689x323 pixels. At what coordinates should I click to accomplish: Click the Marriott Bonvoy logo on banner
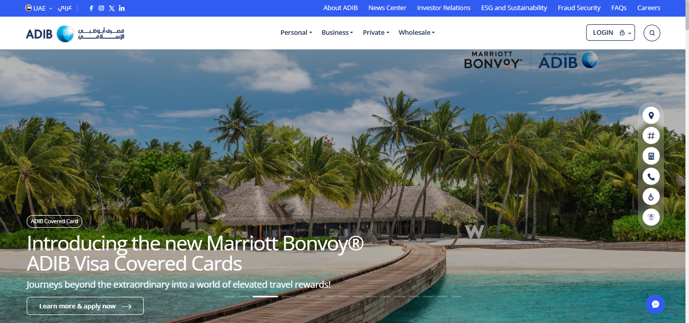pos(493,60)
